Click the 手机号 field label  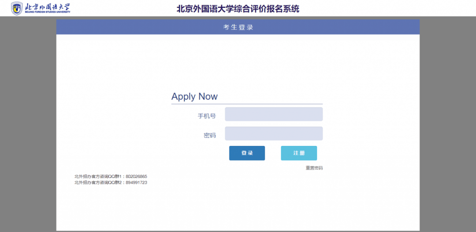pos(207,116)
